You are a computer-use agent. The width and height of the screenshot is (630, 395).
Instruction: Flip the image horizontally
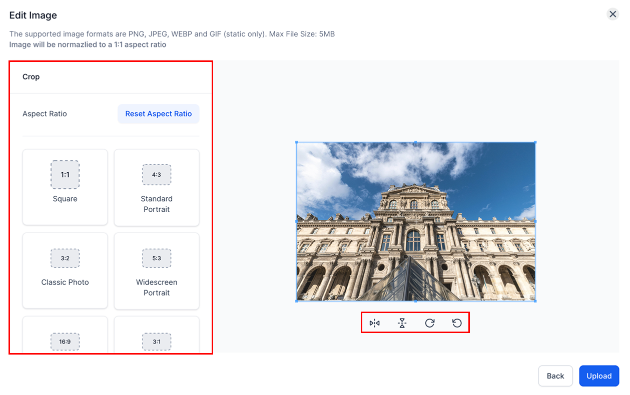(375, 323)
